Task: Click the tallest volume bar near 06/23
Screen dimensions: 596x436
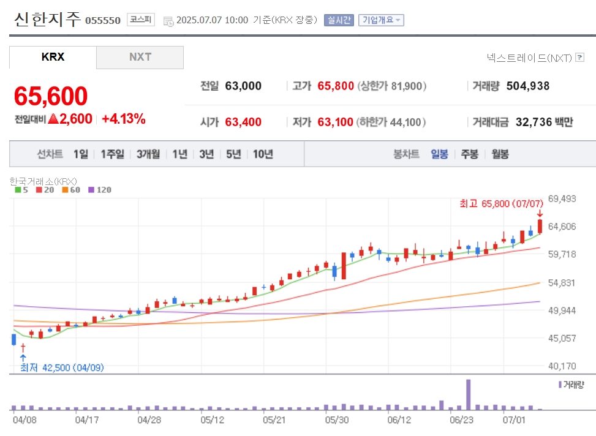Action: pos(468,394)
